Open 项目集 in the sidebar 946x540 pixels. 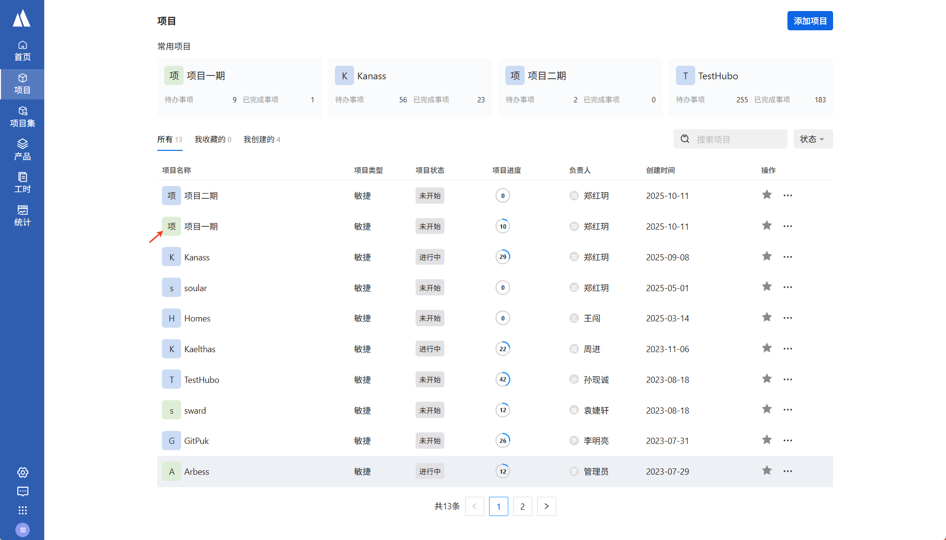click(x=22, y=117)
